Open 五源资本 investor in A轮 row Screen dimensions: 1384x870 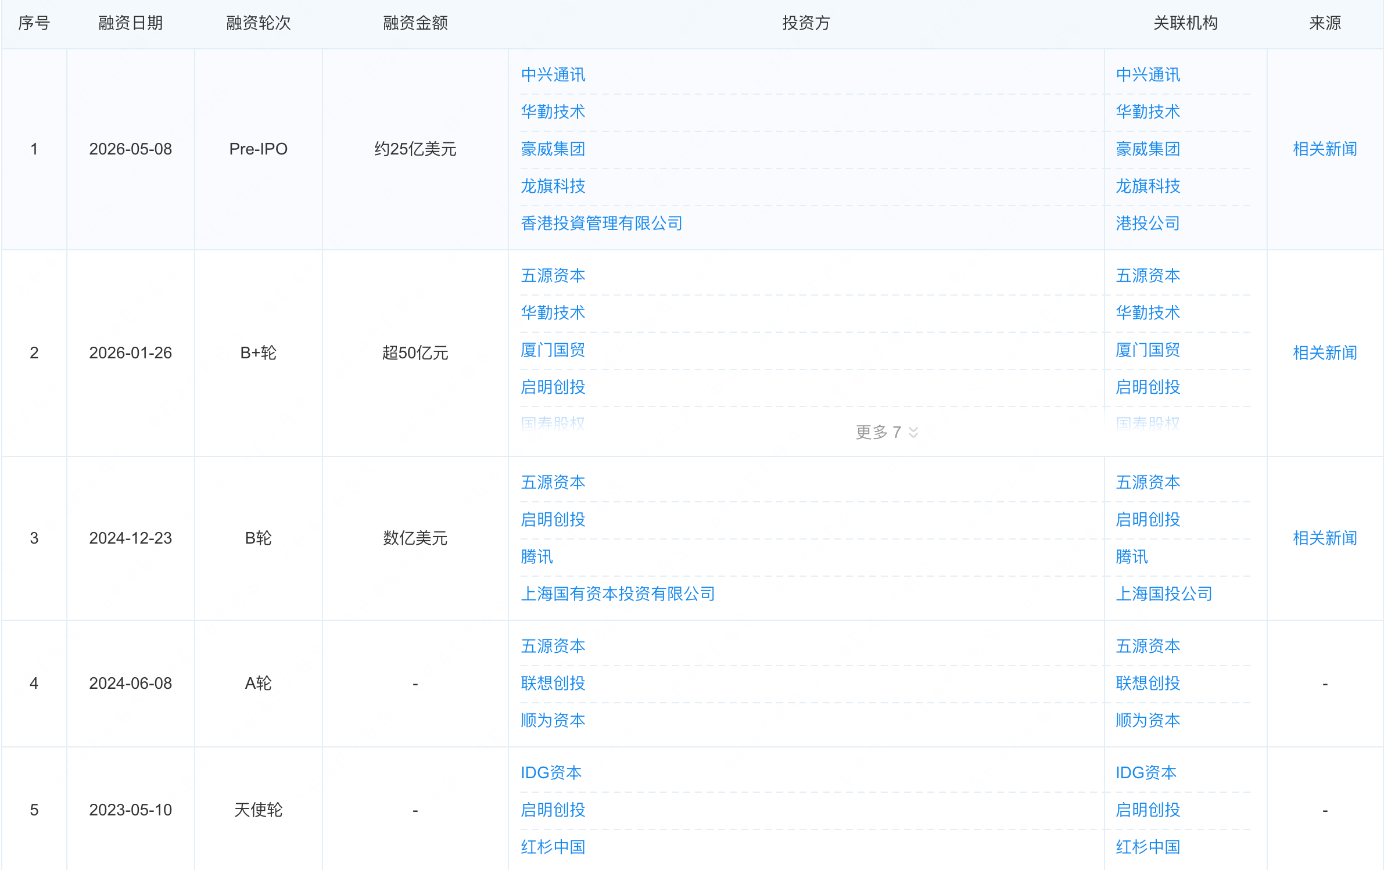(553, 646)
